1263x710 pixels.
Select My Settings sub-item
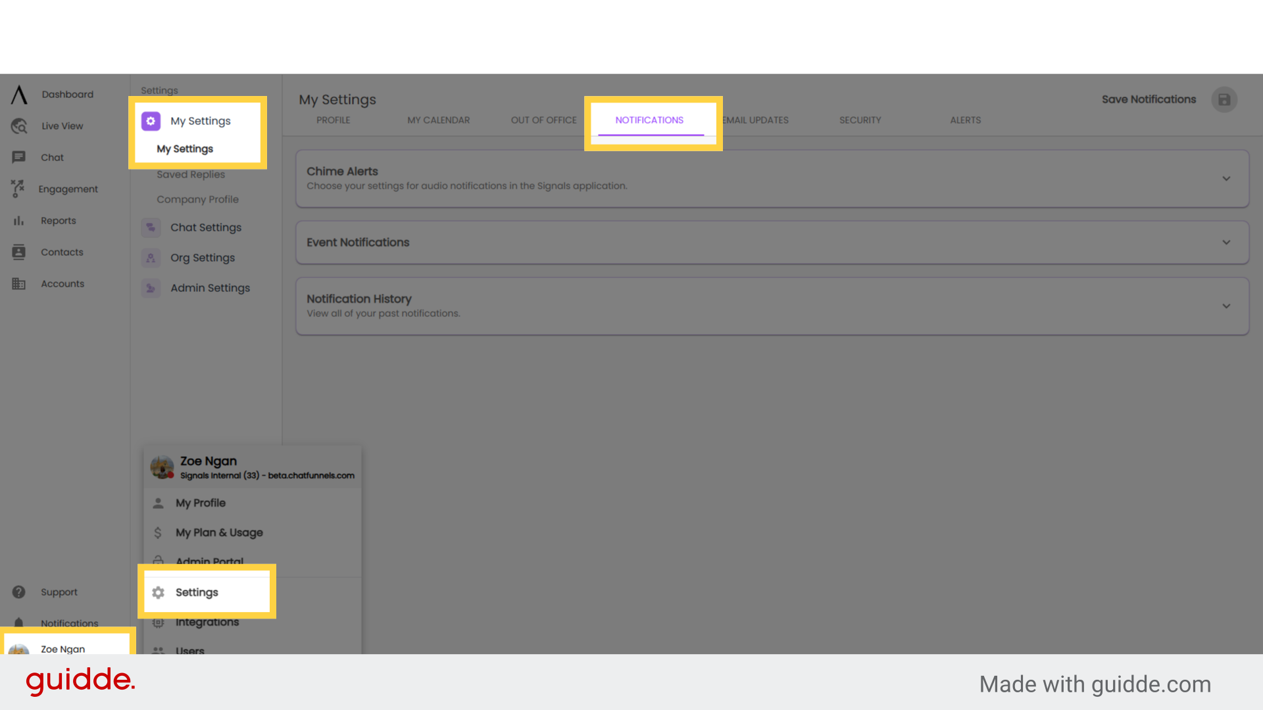[185, 149]
